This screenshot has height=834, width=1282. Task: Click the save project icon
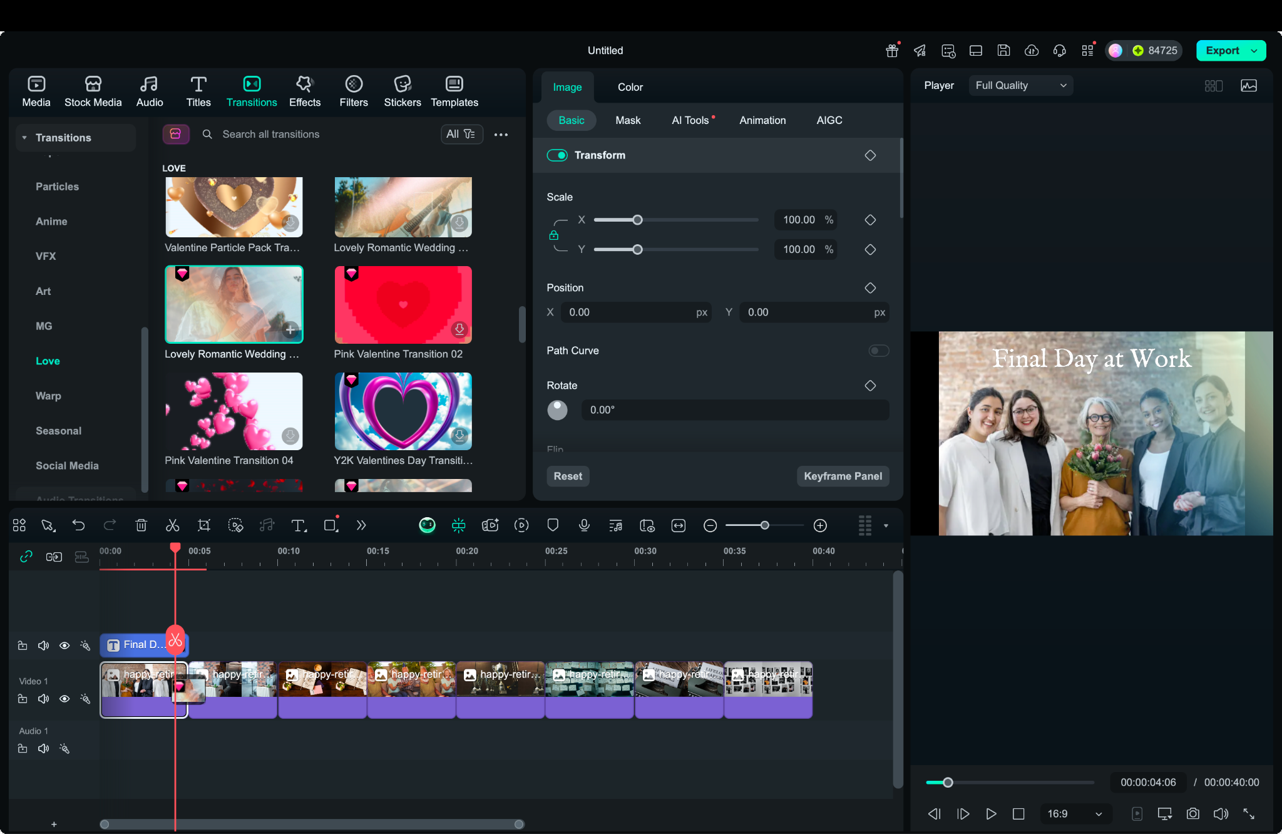pyautogui.click(x=1003, y=51)
